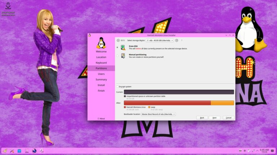Open the Select storage device dropdown
The height and width of the screenshot is (155, 277).
[160, 41]
